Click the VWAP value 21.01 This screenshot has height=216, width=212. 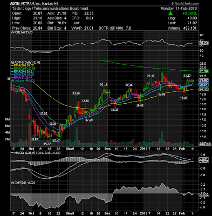point(89,28)
